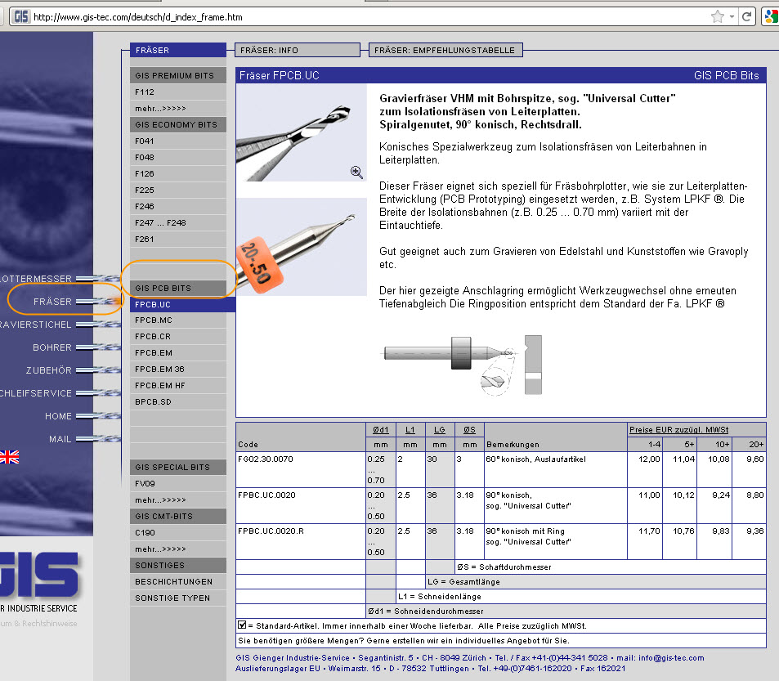Select BOHRER in the left navigation

[x=52, y=347]
